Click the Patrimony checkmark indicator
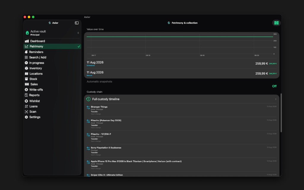Image resolution: width=304 pixels, height=190 pixels. [x=79, y=46]
